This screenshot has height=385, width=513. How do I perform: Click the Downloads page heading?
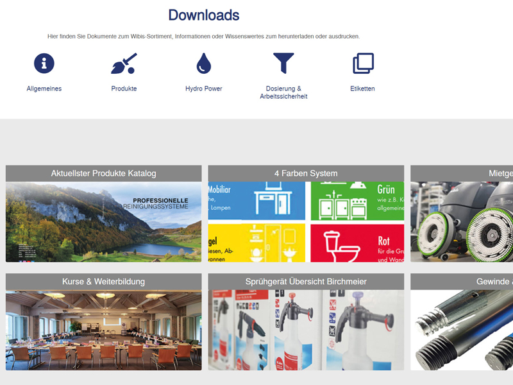click(x=203, y=14)
